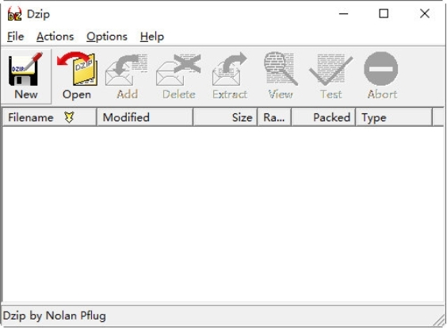Image resolution: width=447 pixels, height=329 pixels.
Task: Open the Help menu
Action: pyautogui.click(x=152, y=36)
